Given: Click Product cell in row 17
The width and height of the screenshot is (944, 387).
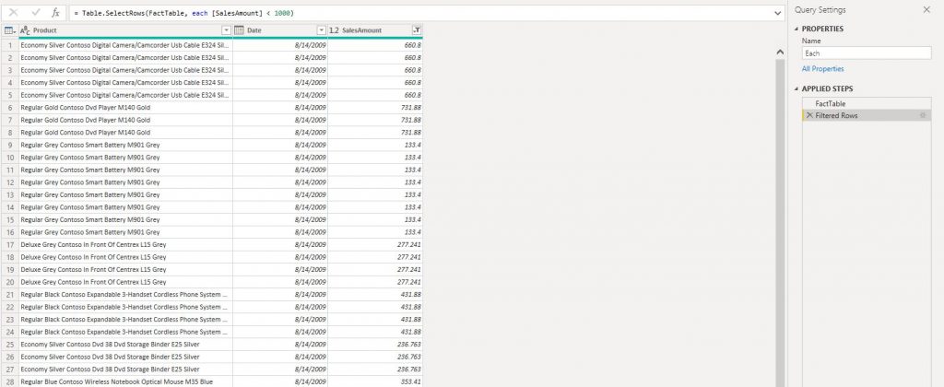Looking at the screenshot, I should tap(125, 244).
